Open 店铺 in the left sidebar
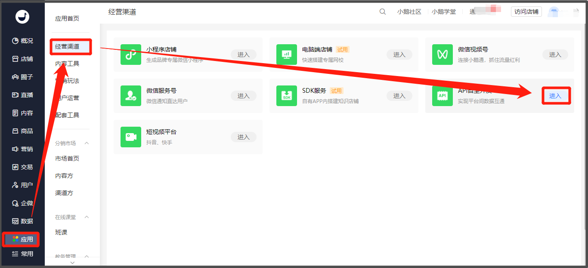 point(22,59)
